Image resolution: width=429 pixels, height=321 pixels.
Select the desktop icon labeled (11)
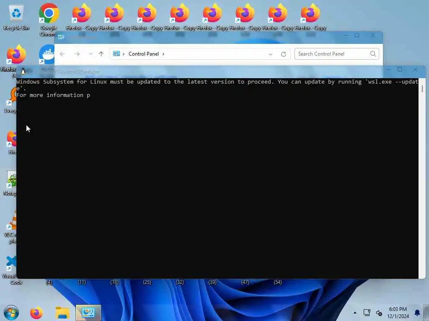(x=82, y=282)
